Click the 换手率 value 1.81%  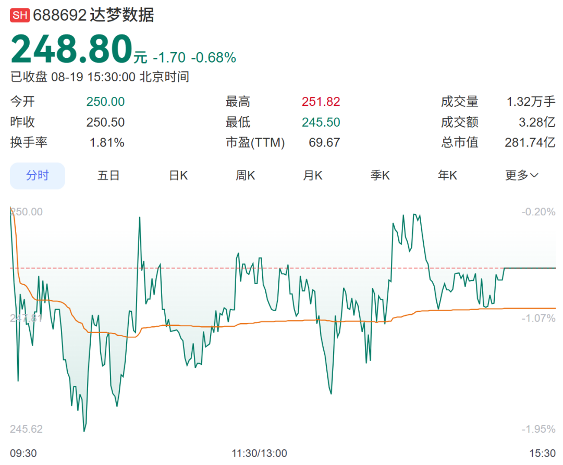(106, 142)
